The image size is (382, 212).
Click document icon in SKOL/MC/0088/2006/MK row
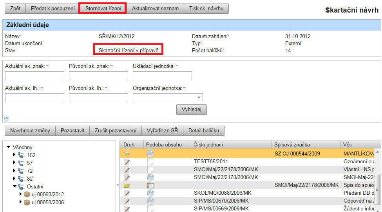click(127, 193)
